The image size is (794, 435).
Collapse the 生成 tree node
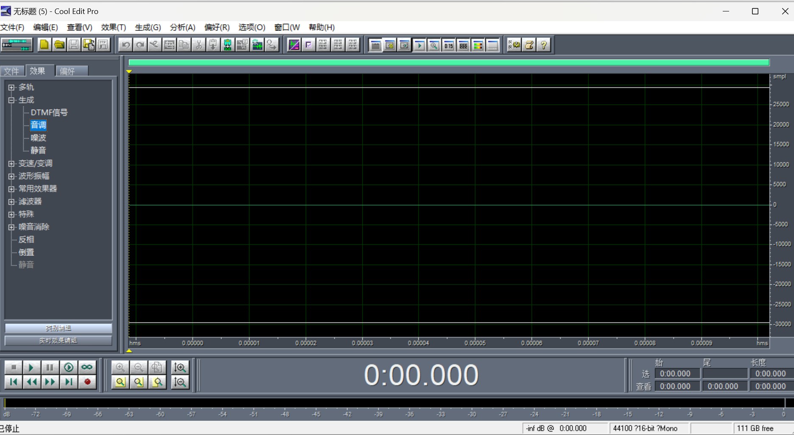[x=11, y=100]
